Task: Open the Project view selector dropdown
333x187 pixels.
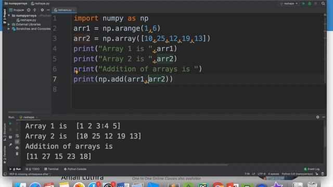Action: 17,10
